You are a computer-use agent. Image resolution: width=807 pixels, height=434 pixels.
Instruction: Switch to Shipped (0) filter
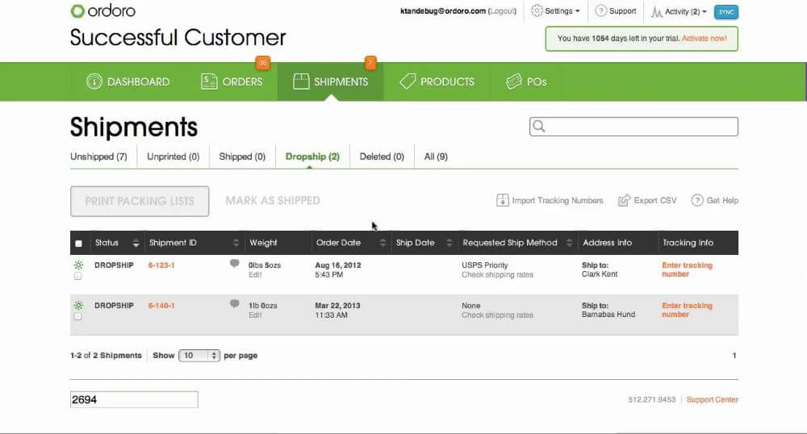point(242,156)
